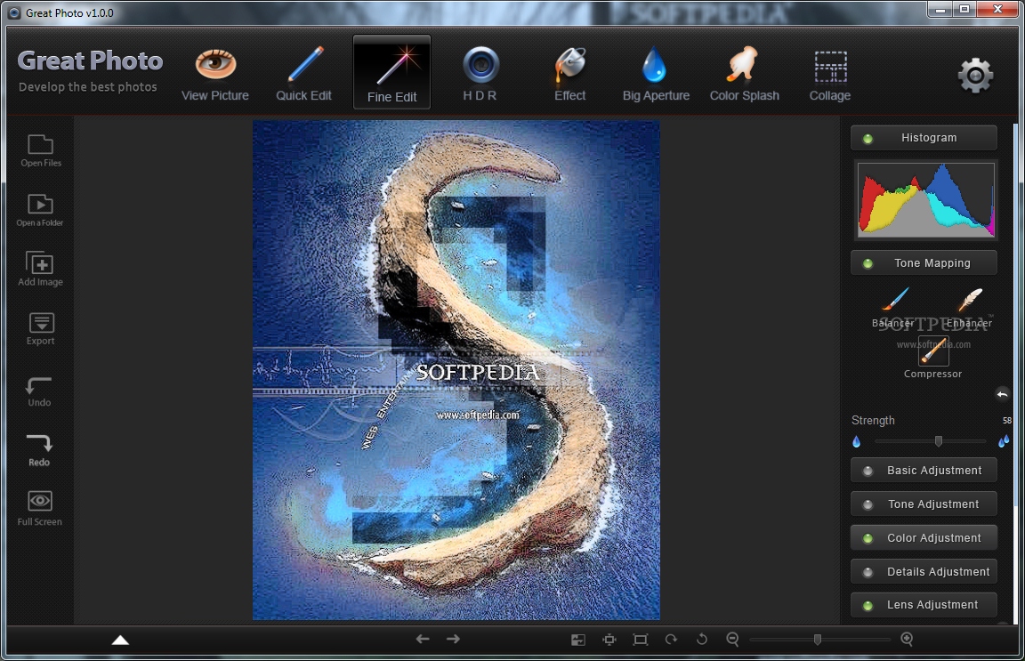The height and width of the screenshot is (661, 1025).
Task: Enable the Basic Adjustment indicator light
Action: point(868,471)
